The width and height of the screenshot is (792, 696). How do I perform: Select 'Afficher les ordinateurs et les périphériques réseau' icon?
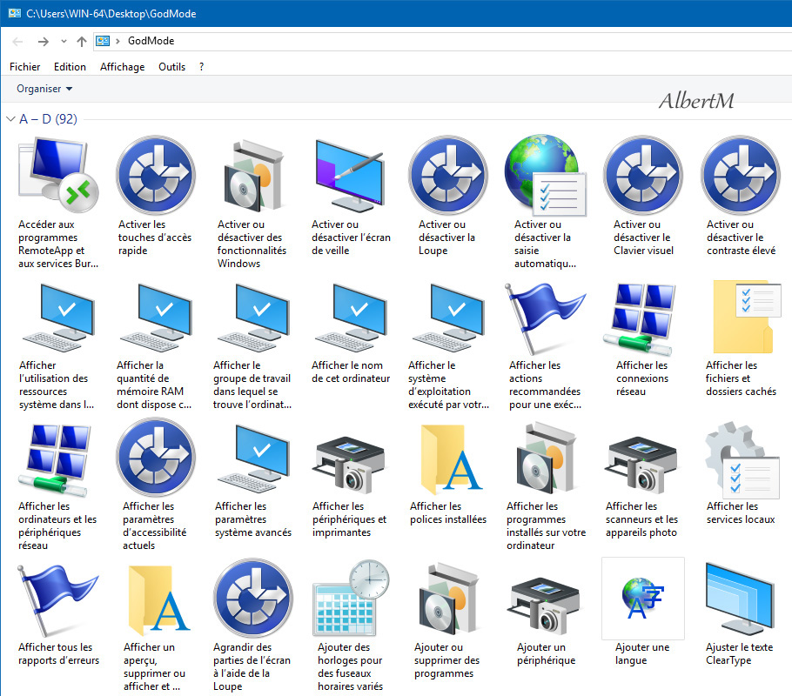(x=55, y=459)
